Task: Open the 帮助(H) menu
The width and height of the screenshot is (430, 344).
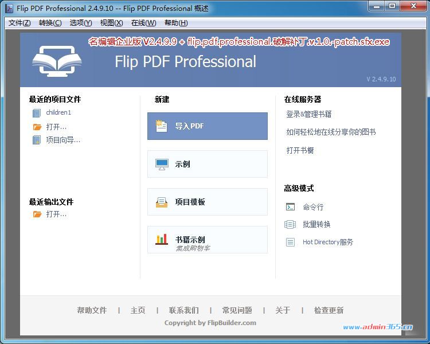Action: (176, 23)
